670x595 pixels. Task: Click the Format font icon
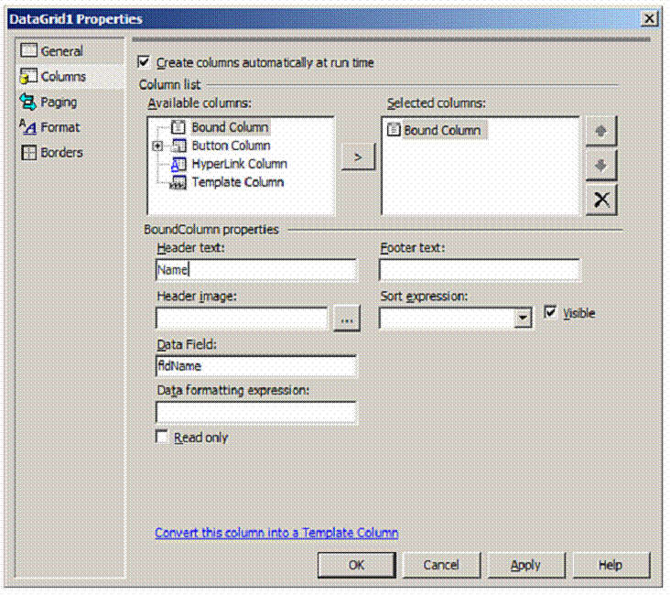[x=28, y=127]
